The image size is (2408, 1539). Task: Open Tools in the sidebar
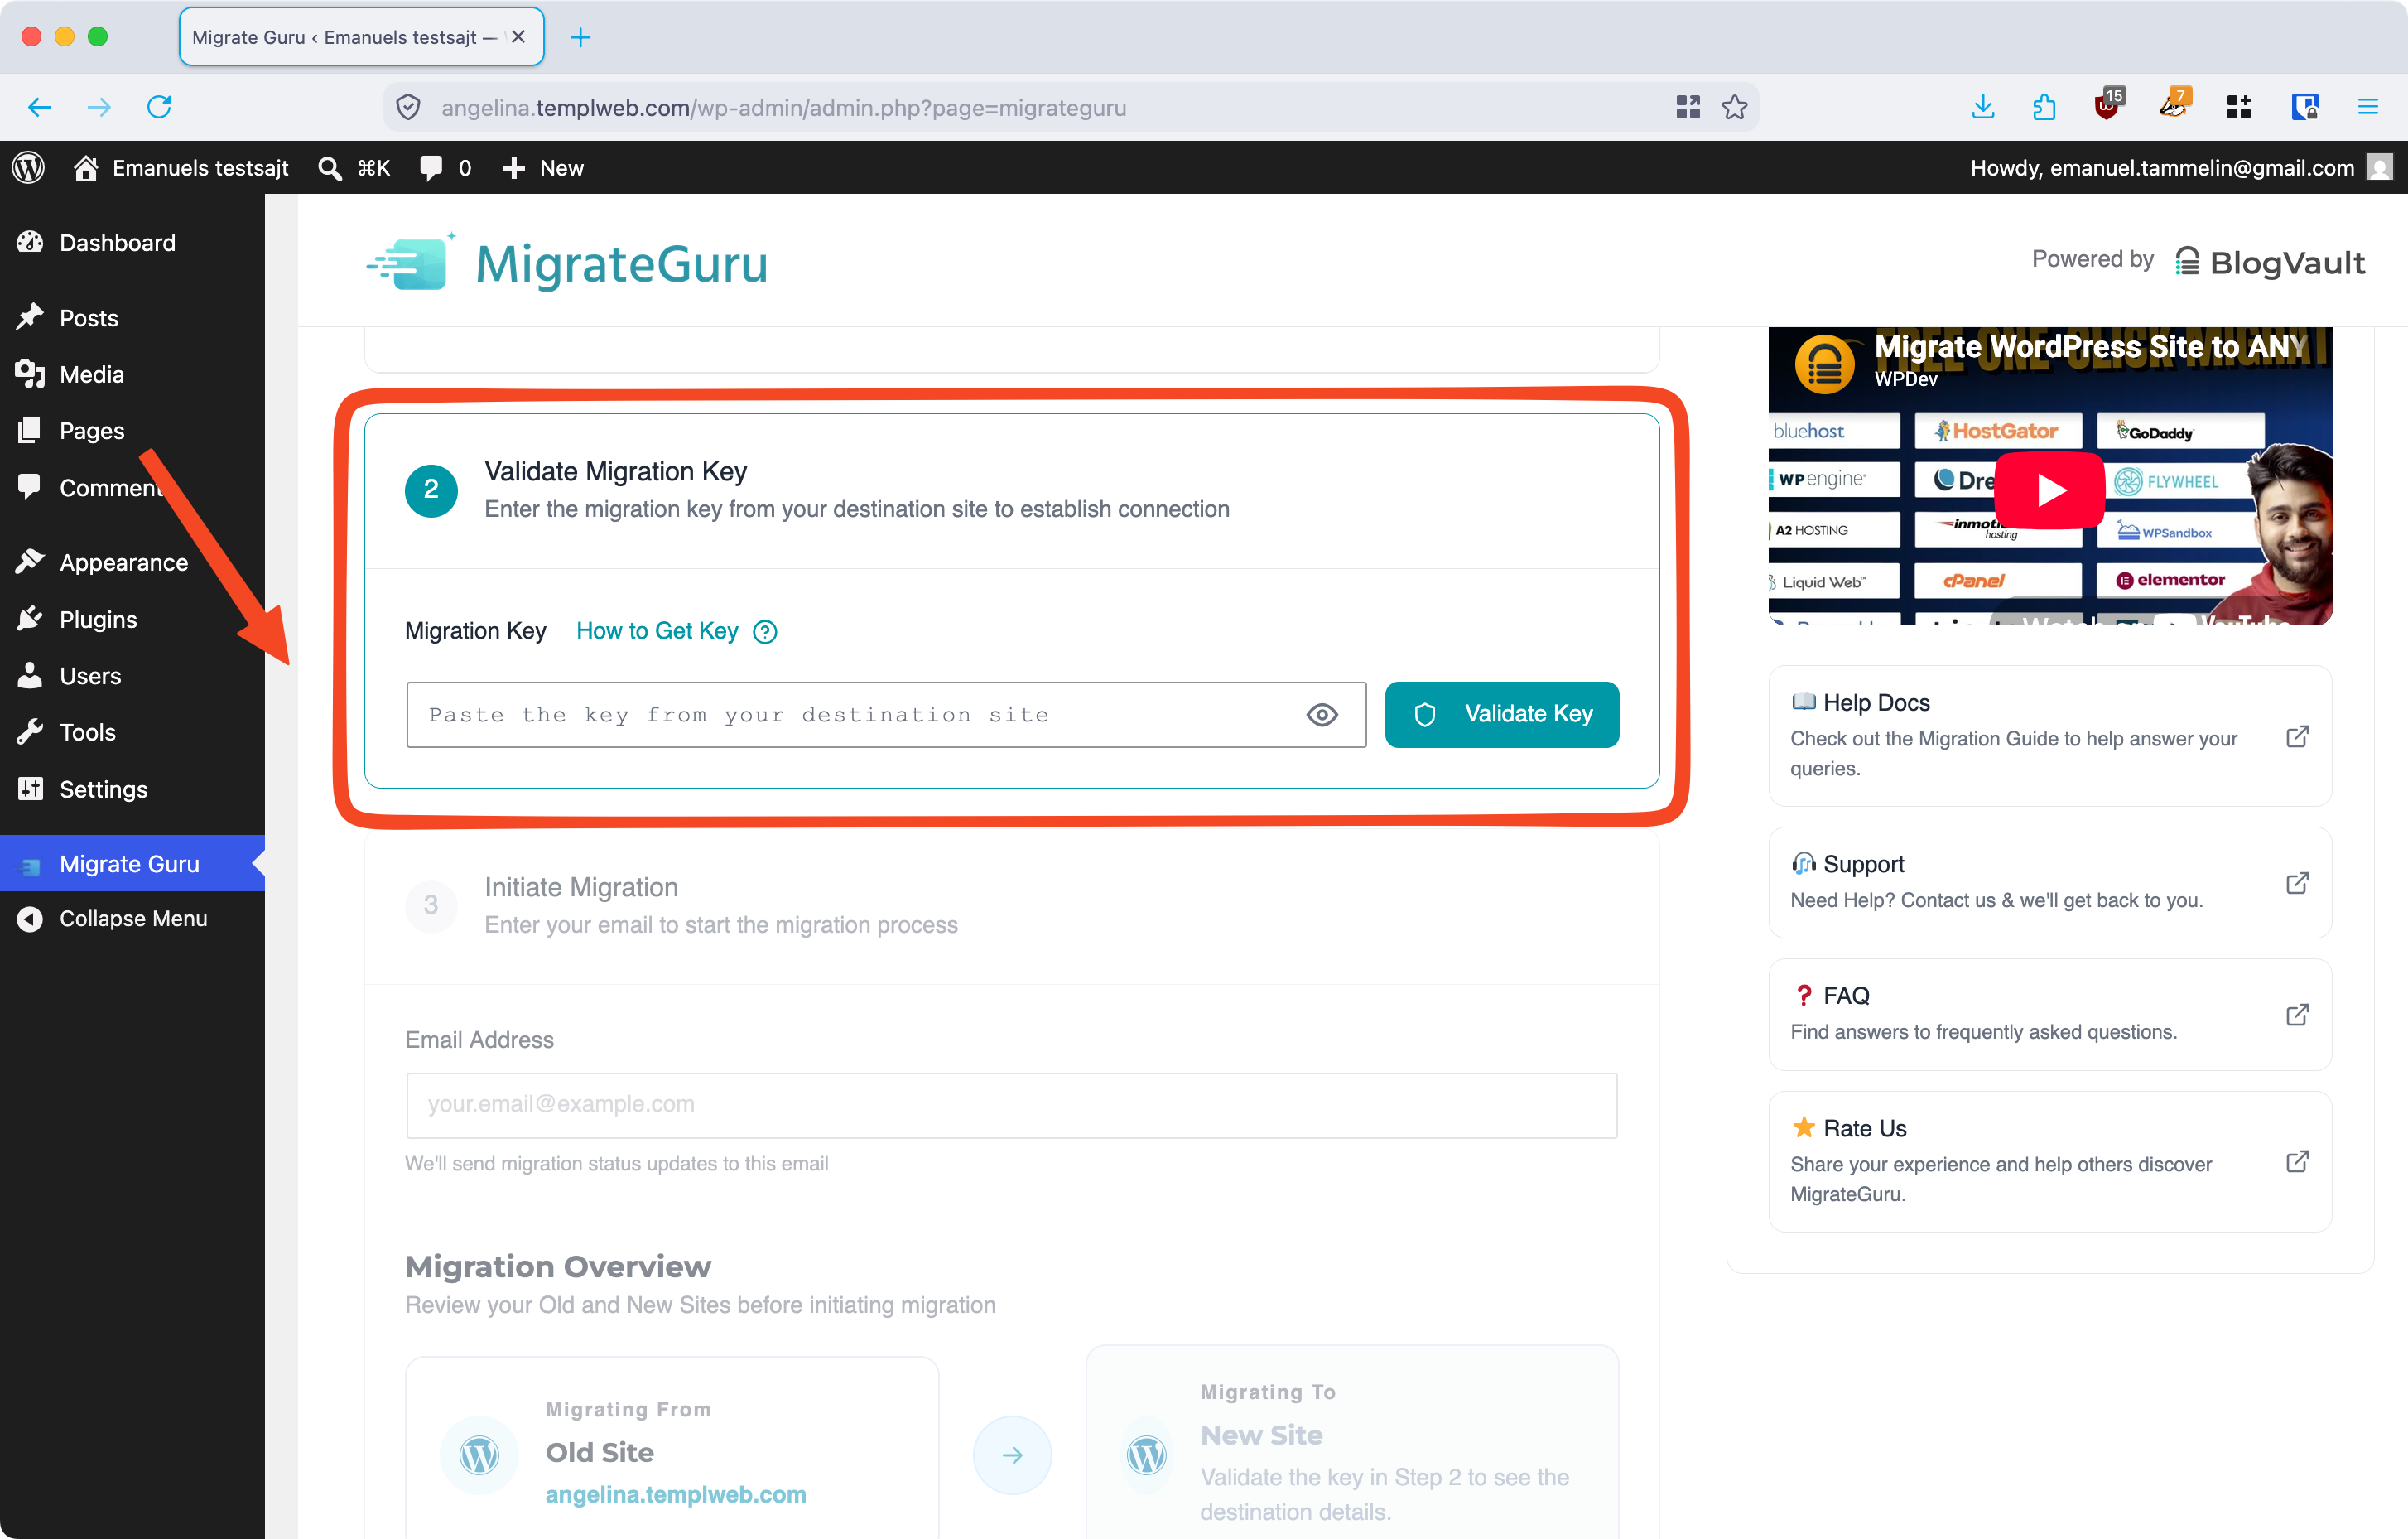click(132, 732)
